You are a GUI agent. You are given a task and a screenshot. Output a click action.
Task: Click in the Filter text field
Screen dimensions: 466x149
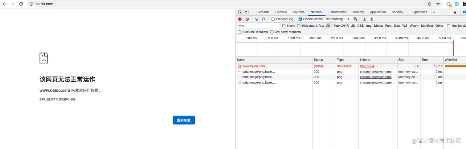click(x=258, y=26)
